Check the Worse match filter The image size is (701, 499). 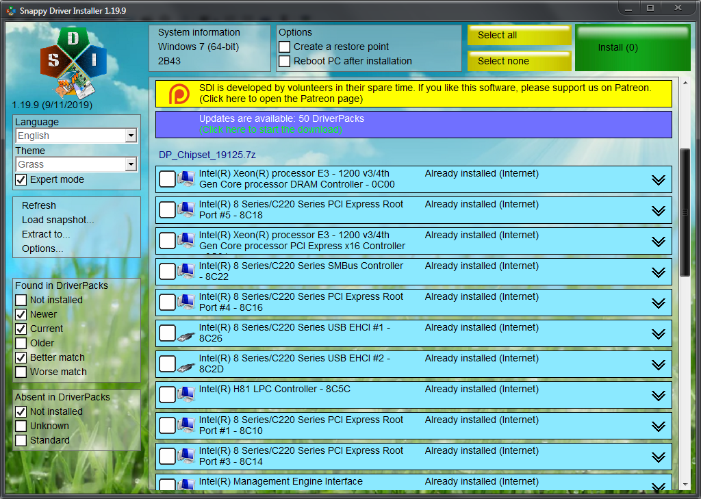(x=21, y=372)
